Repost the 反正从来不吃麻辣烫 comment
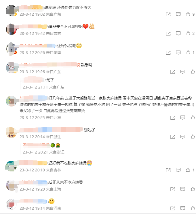The height and width of the screenshot is (216, 196). click(172, 189)
